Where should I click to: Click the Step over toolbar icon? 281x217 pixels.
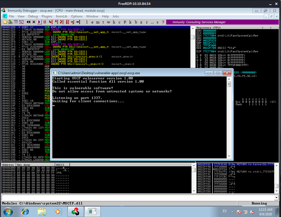point(56,22)
